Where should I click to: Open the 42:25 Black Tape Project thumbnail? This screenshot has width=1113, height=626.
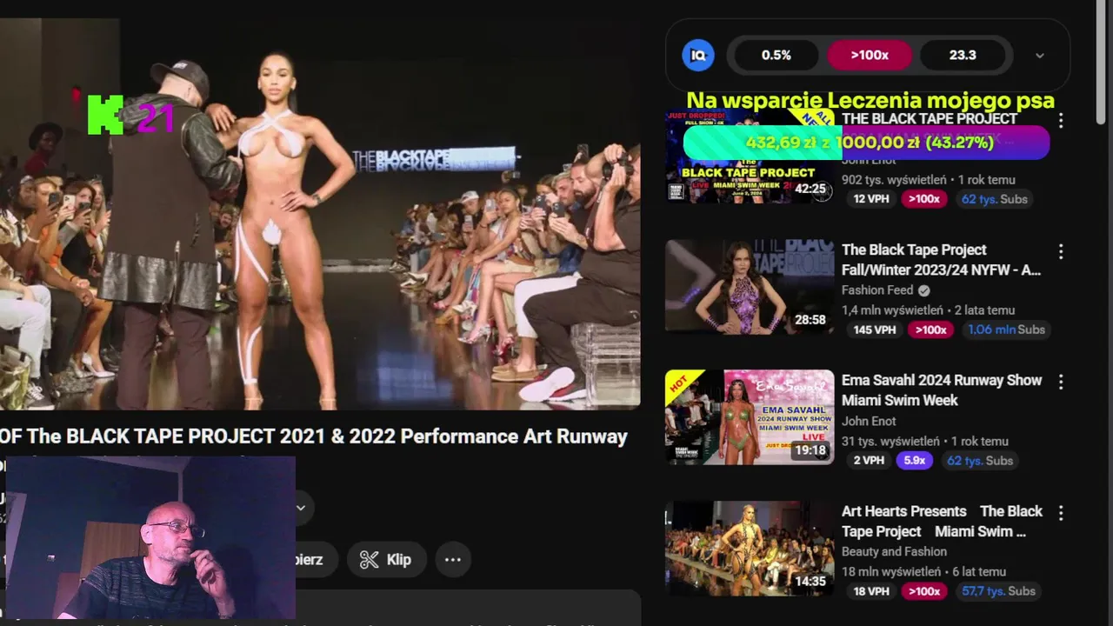pos(750,157)
